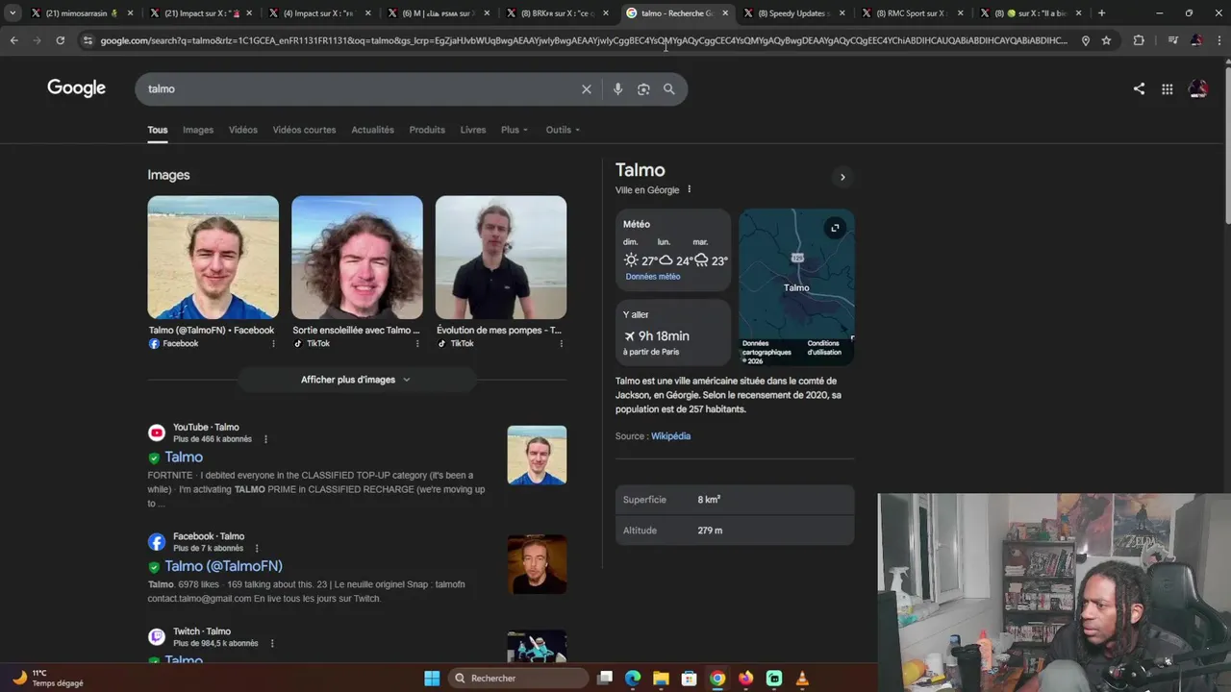Open more options next to YouTube result
This screenshot has height=692, width=1231.
(265, 439)
